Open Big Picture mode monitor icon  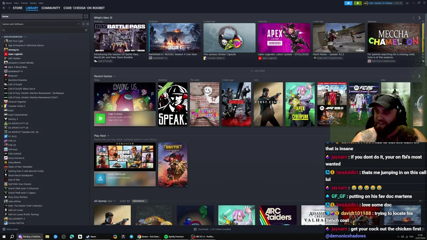tap(407, 3)
